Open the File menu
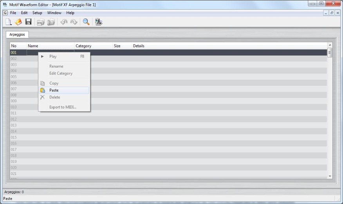This screenshot has height=204, width=343. (13, 13)
